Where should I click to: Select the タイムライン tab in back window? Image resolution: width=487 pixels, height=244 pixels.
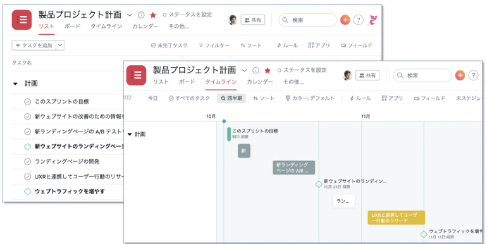tap(106, 27)
